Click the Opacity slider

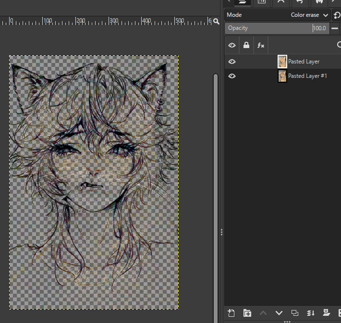click(x=277, y=28)
